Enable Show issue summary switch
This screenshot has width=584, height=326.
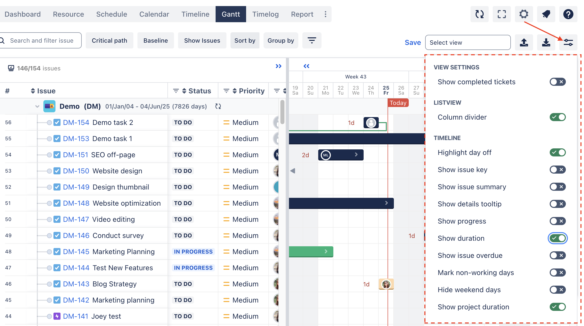pos(558,187)
